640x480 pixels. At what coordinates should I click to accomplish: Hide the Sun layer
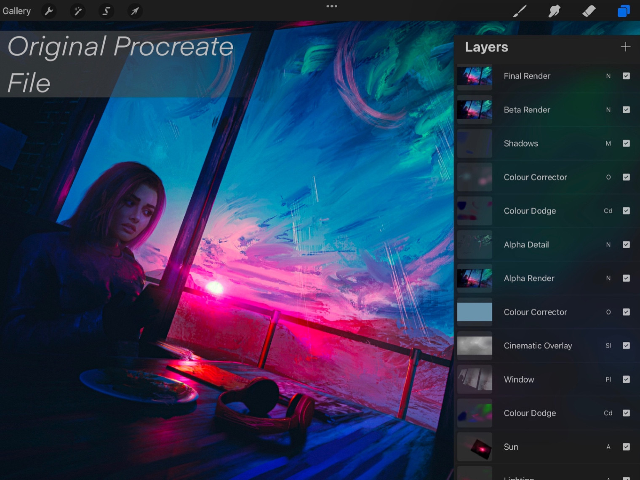point(626,447)
